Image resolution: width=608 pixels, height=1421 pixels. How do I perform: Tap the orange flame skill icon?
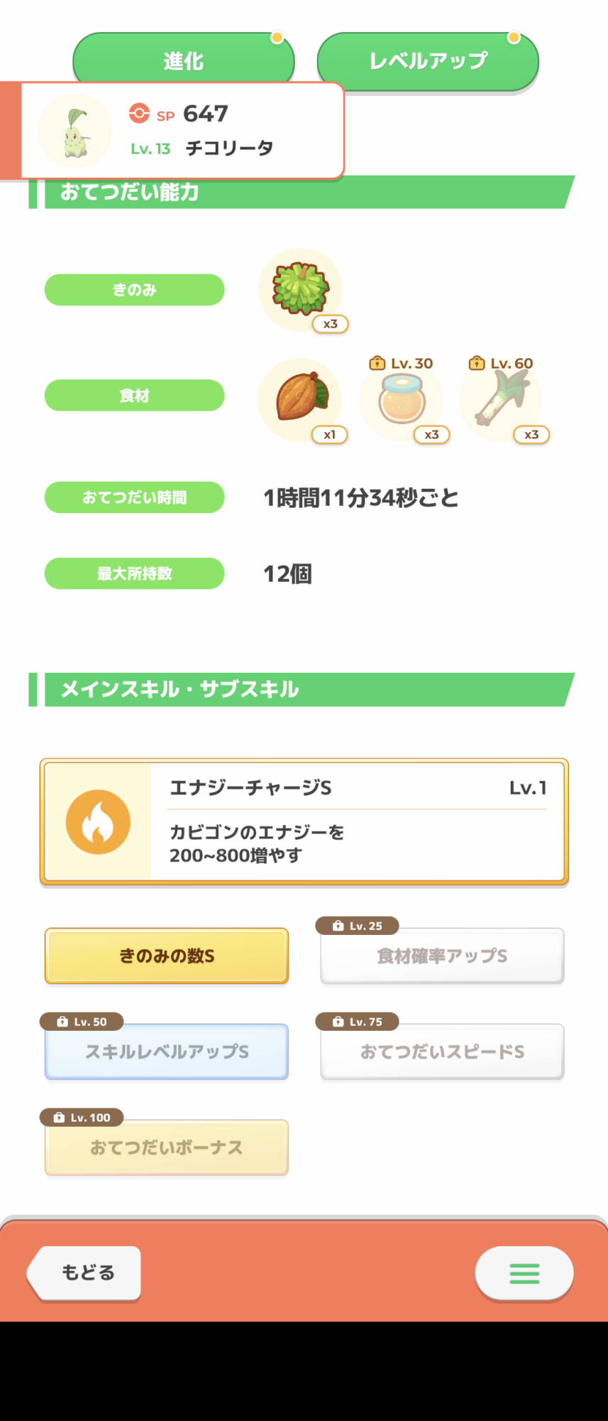(x=98, y=822)
